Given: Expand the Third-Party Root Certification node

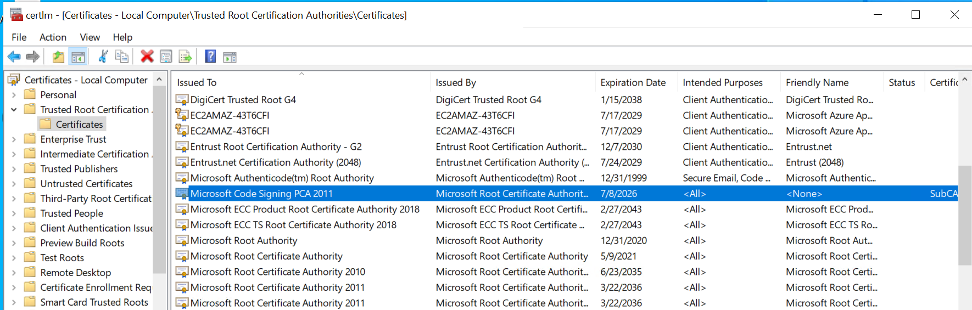Looking at the screenshot, I should pyautogui.click(x=14, y=199).
